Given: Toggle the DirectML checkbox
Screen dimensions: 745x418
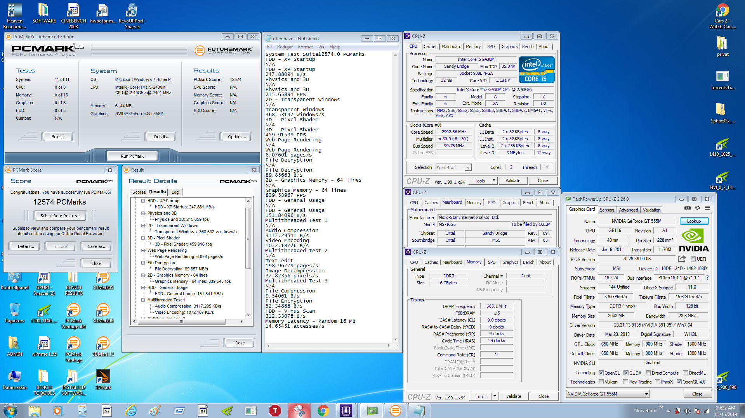Looking at the screenshot, I should coord(686,373).
